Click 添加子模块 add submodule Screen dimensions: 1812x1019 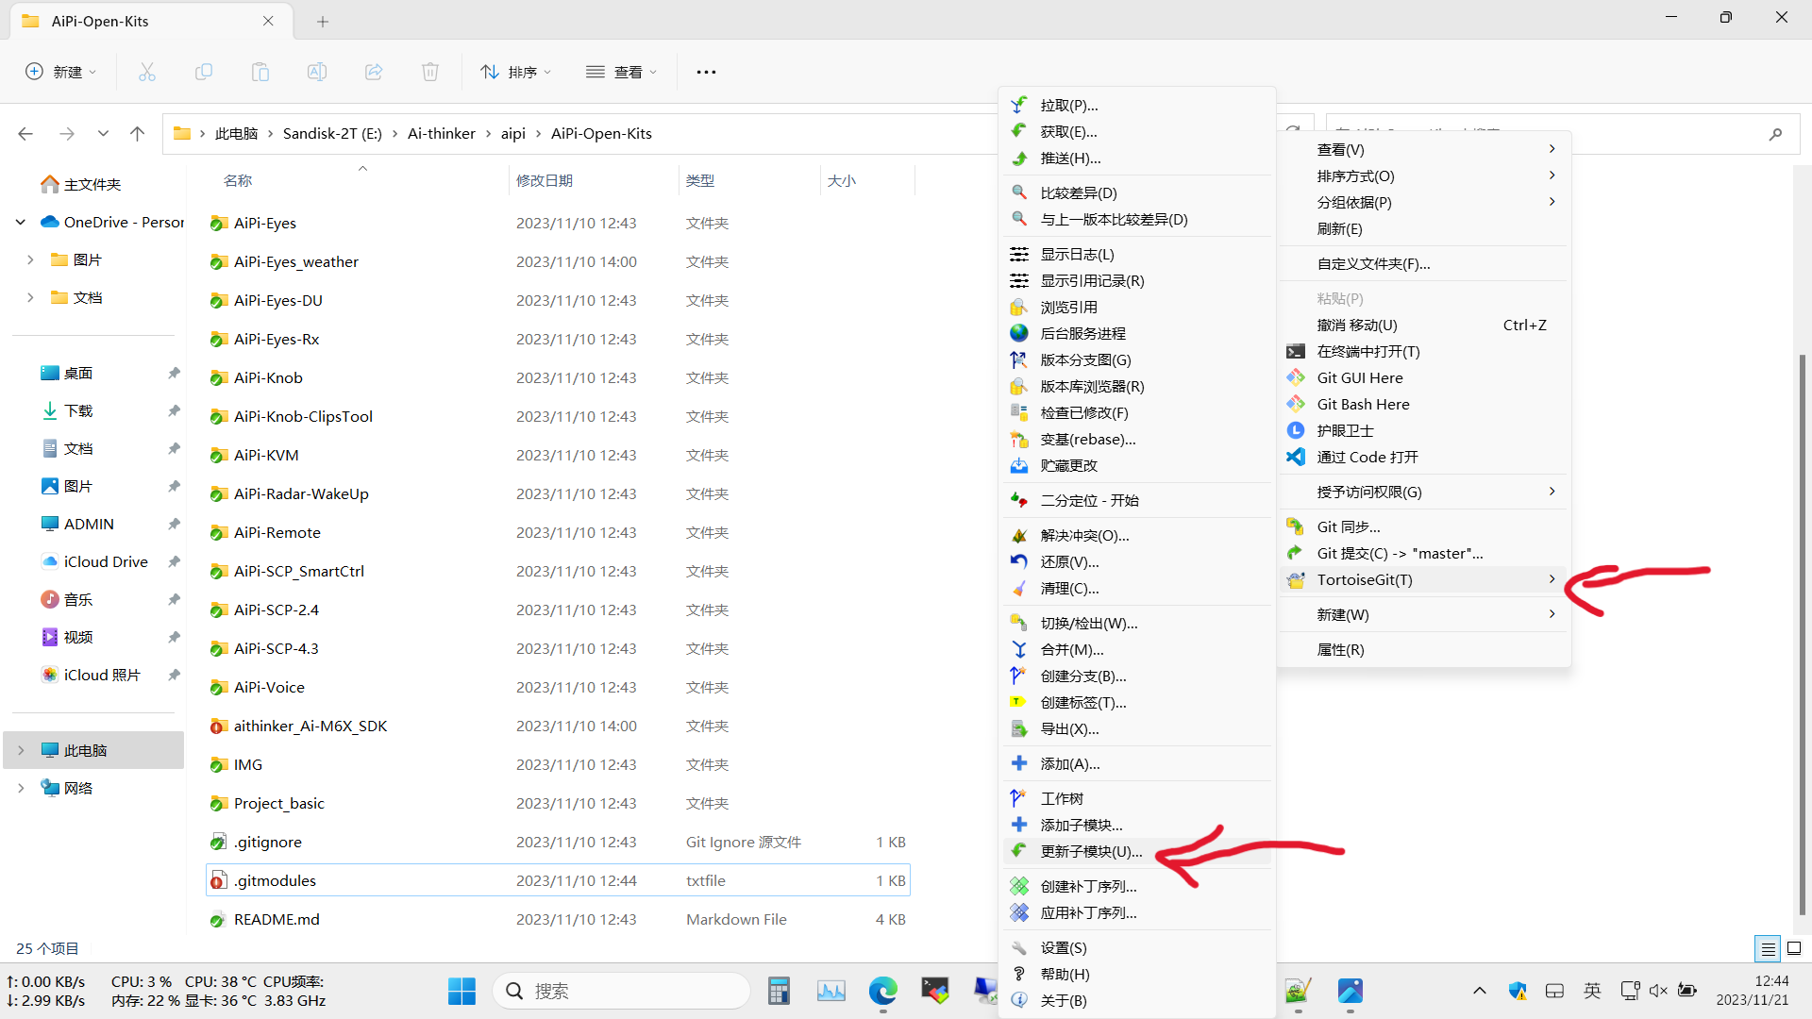tap(1137, 825)
